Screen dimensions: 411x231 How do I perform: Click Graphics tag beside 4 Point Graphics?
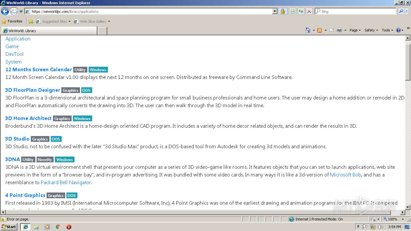click(x=56, y=195)
